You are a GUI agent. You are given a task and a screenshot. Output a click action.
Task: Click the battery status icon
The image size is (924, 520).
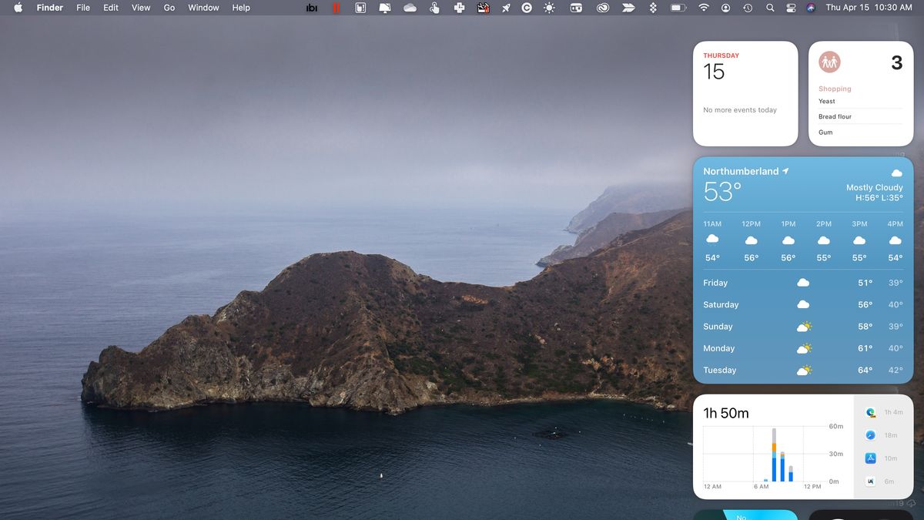(x=678, y=8)
